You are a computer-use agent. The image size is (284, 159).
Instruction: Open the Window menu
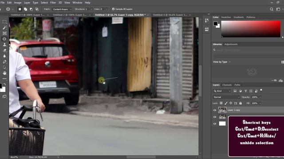77,3
